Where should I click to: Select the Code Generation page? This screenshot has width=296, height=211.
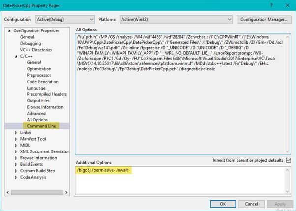coord(42,82)
